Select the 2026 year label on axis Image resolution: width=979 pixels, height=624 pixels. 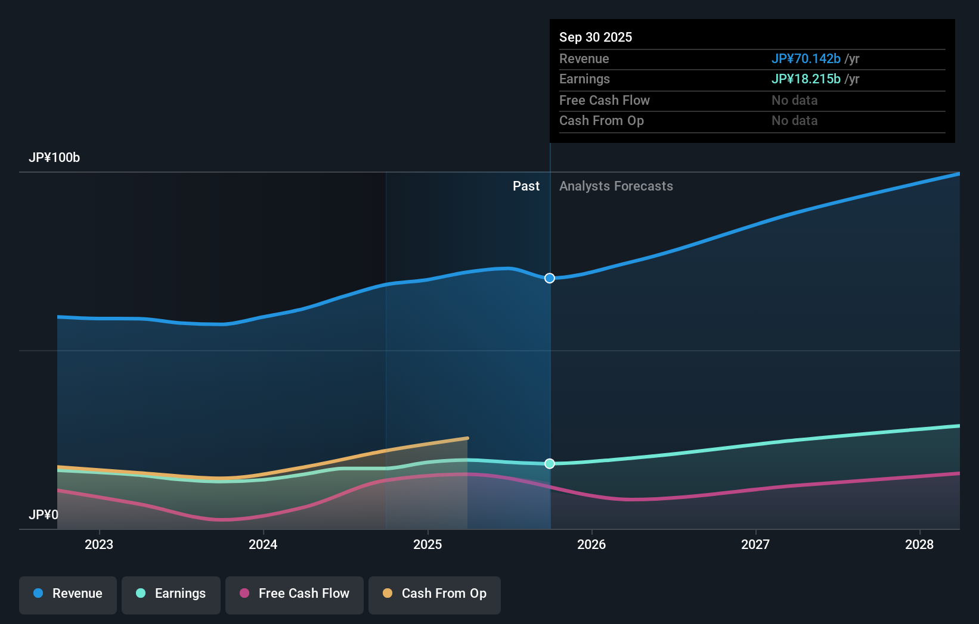pyautogui.click(x=591, y=544)
